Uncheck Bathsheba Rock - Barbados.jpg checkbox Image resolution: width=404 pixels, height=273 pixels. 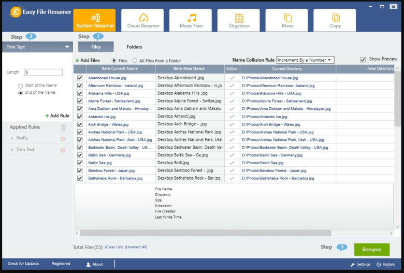80,178
